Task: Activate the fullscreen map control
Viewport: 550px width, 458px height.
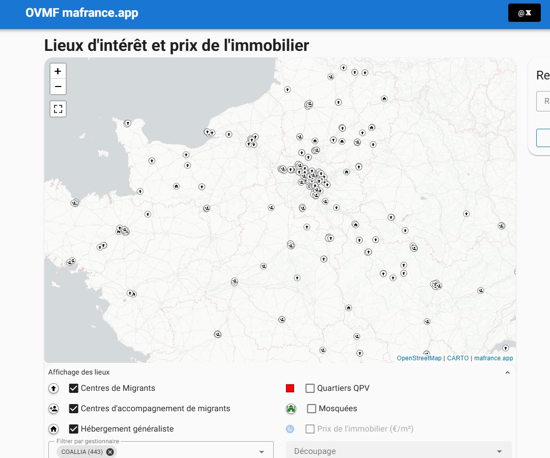Action: pos(58,108)
